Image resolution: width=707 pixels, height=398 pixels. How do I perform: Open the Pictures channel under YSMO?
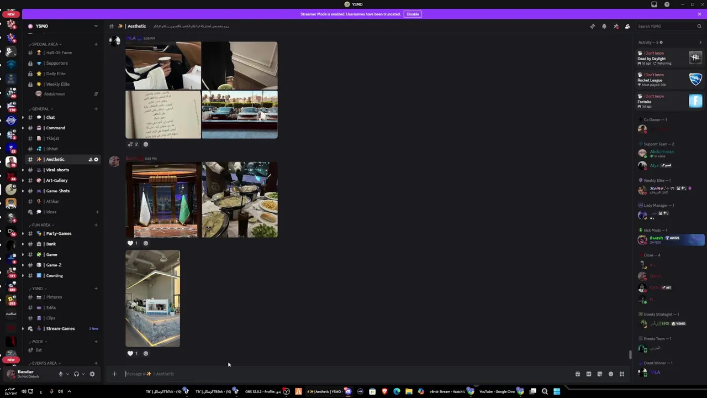click(x=63, y=297)
